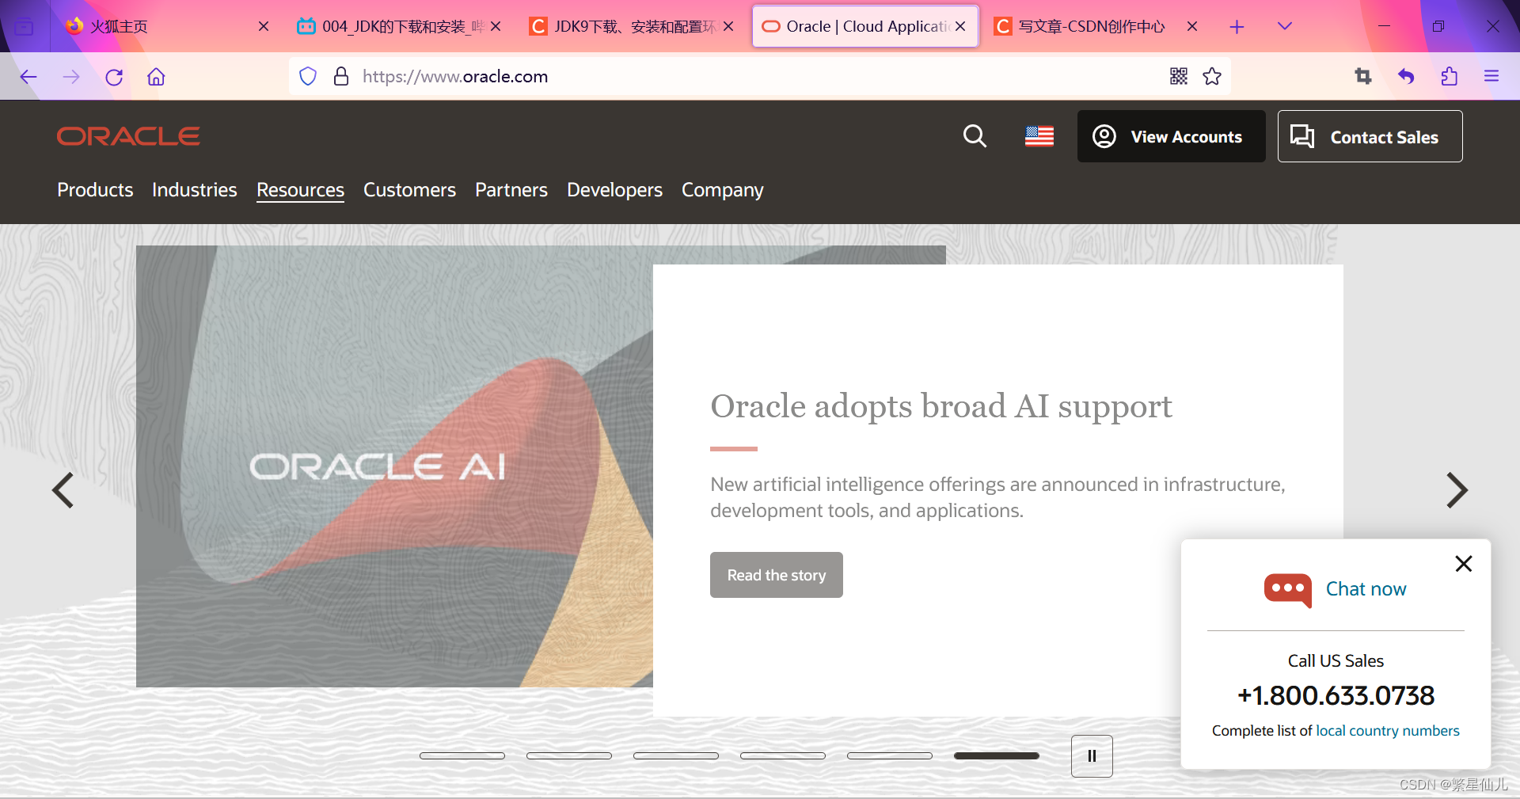Click the View Accounts button

pos(1171,136)
